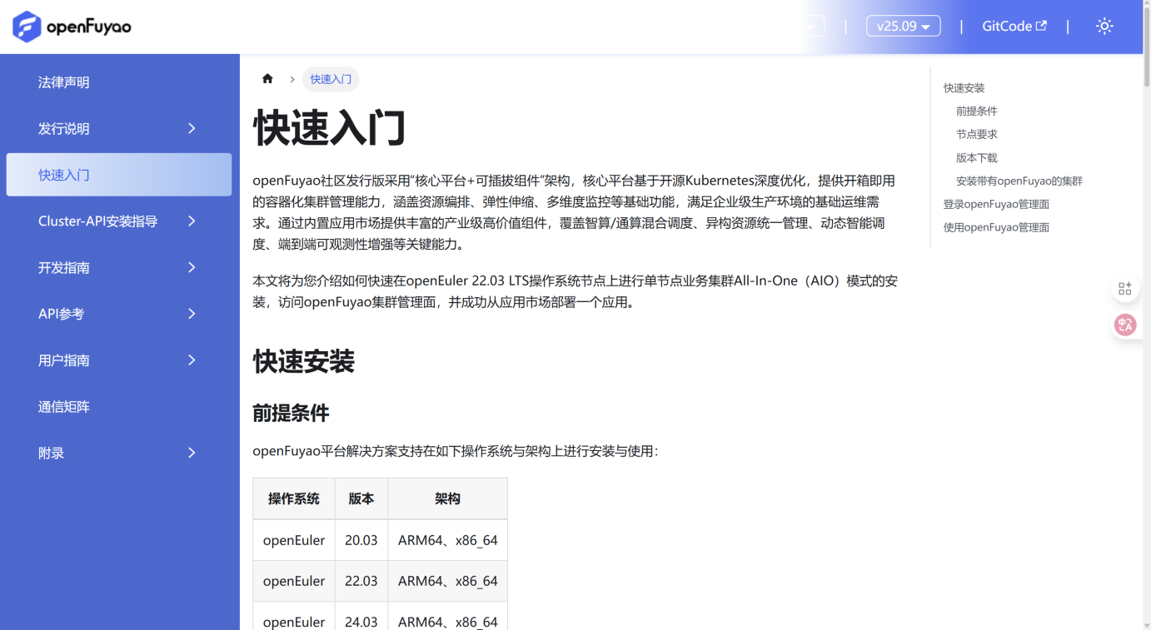This screenshot has width=1151, height=630.
Task: Jump to 登录openFuyao管理面 in contents
Action: pyautogui.click(x=996, y=205)
